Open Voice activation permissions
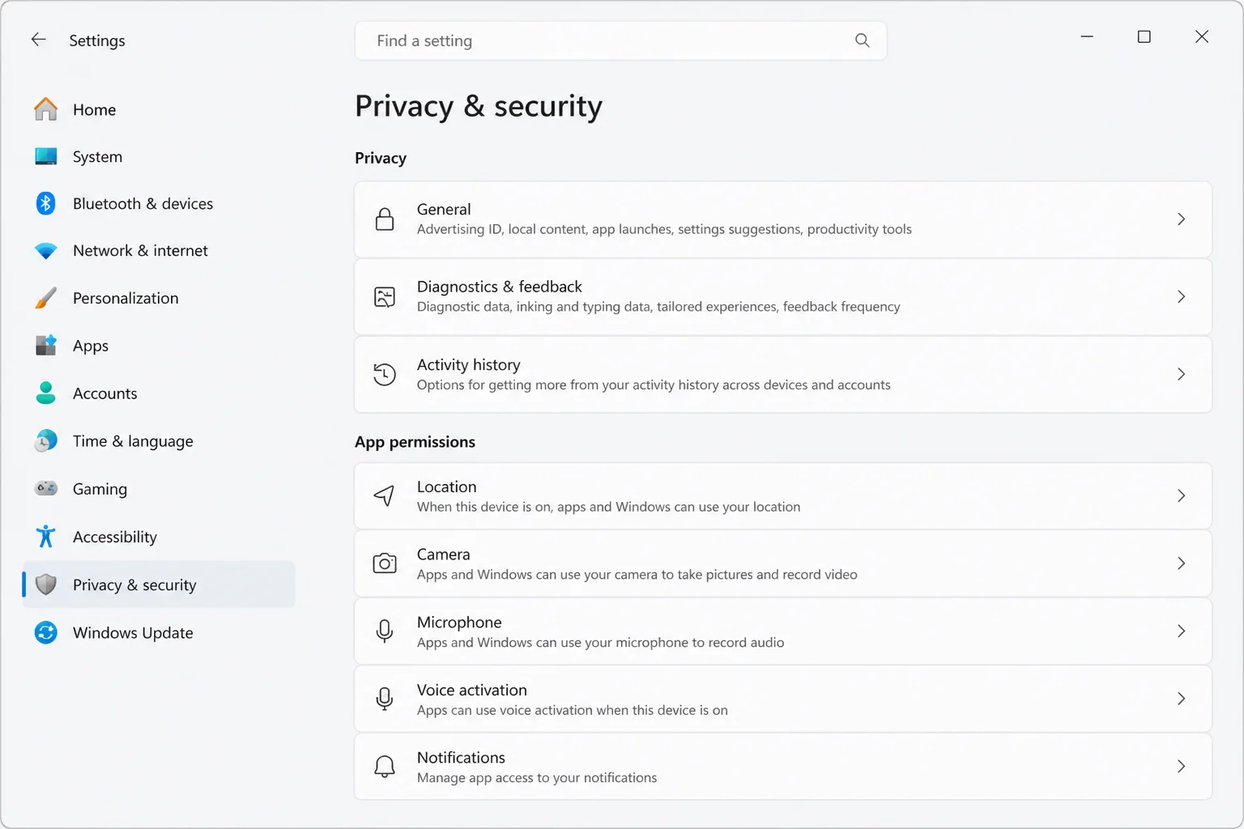Image resolution: width=1244 pixels, height=829 pixels. point(783,699)
